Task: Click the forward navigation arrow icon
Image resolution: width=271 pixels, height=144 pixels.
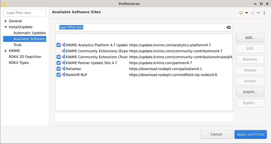Action: coord(253,13)
